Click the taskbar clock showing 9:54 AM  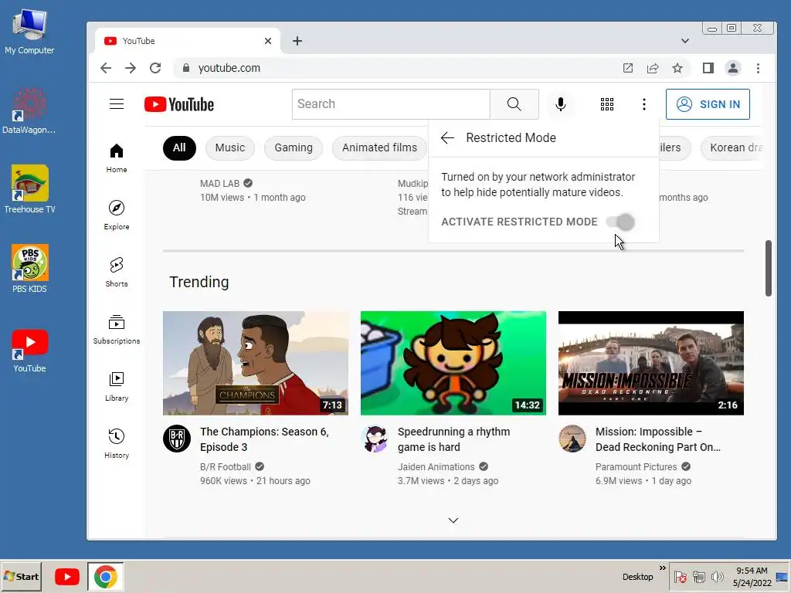point(752,576)
